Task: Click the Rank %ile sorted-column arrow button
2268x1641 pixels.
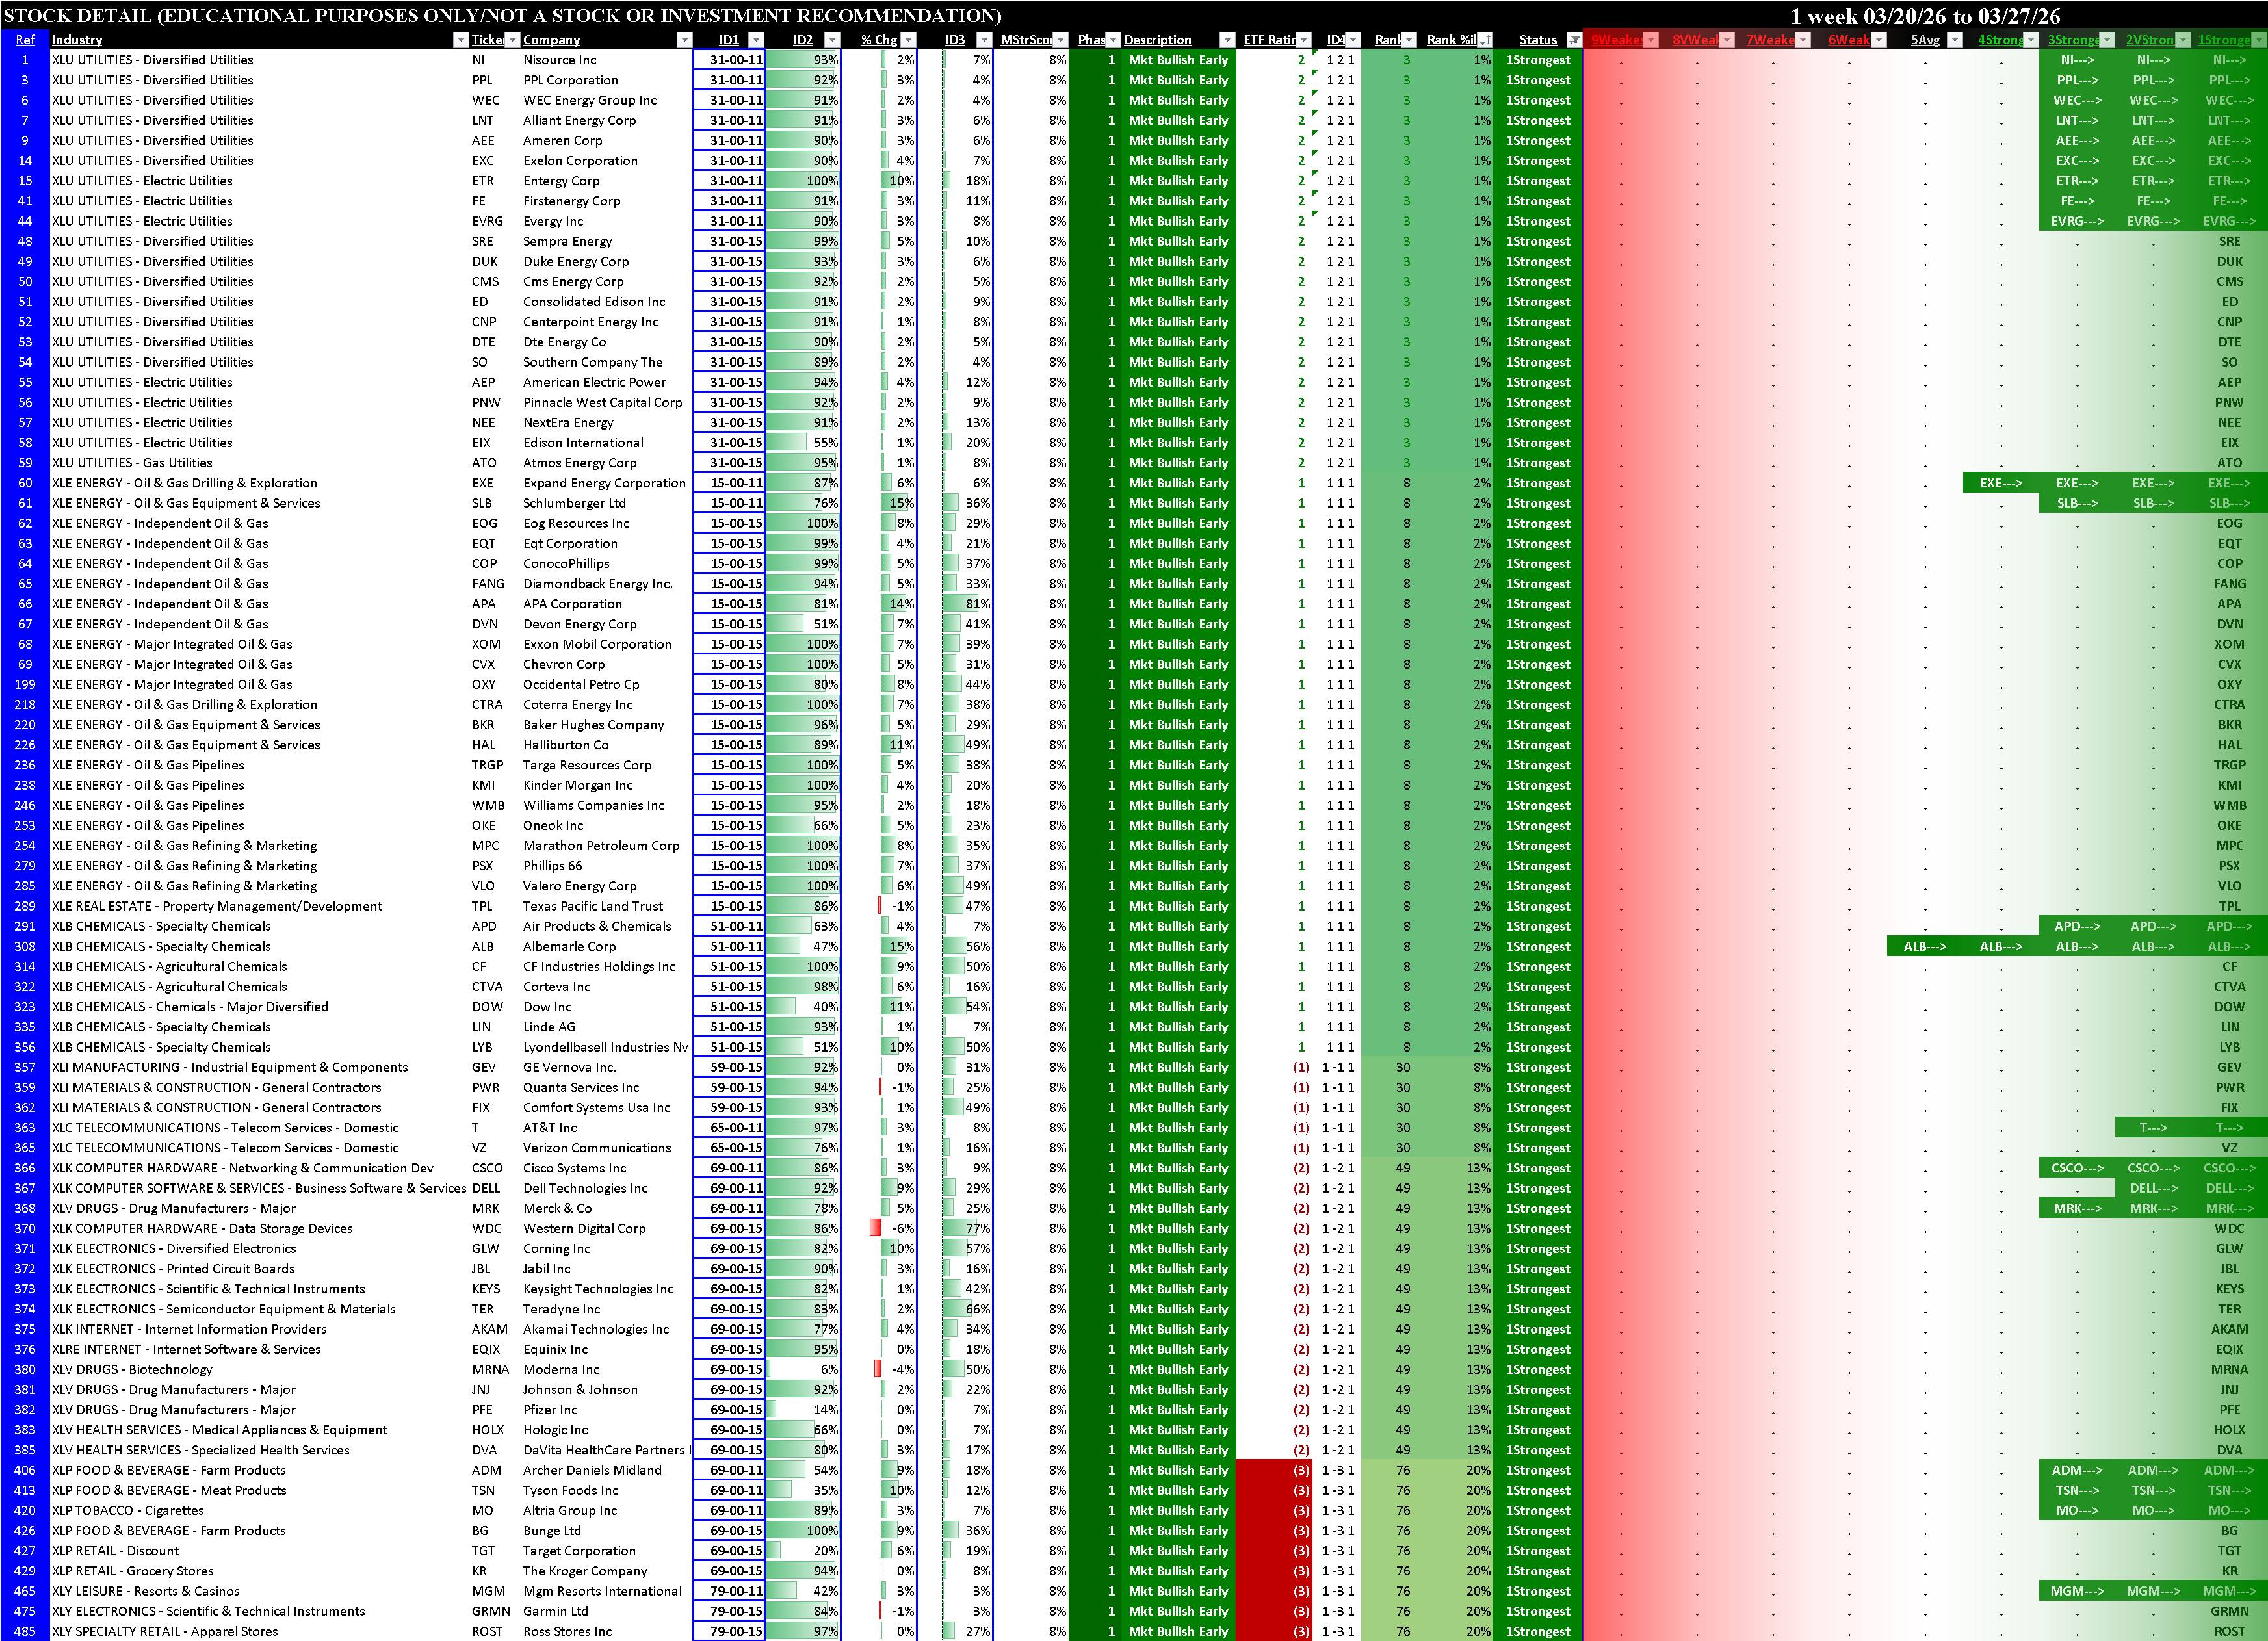Action: 1485,40
